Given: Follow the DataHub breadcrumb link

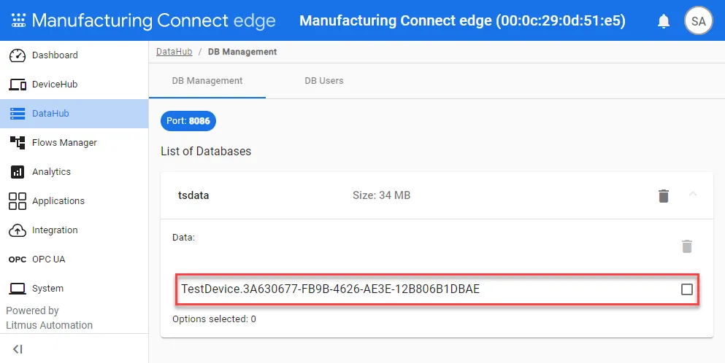Looking at the screenshot, I should (174, 52).
